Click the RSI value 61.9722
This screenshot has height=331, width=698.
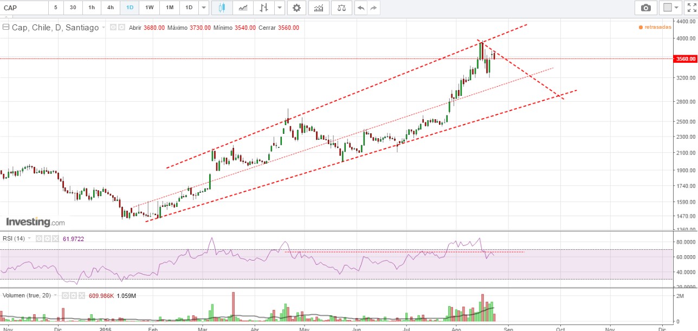(x=74, y=238)
